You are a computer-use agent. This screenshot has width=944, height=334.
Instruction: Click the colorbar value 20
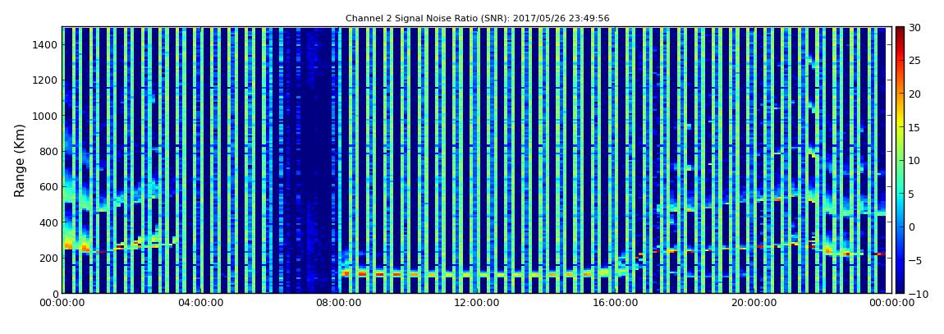coord(915,94)
